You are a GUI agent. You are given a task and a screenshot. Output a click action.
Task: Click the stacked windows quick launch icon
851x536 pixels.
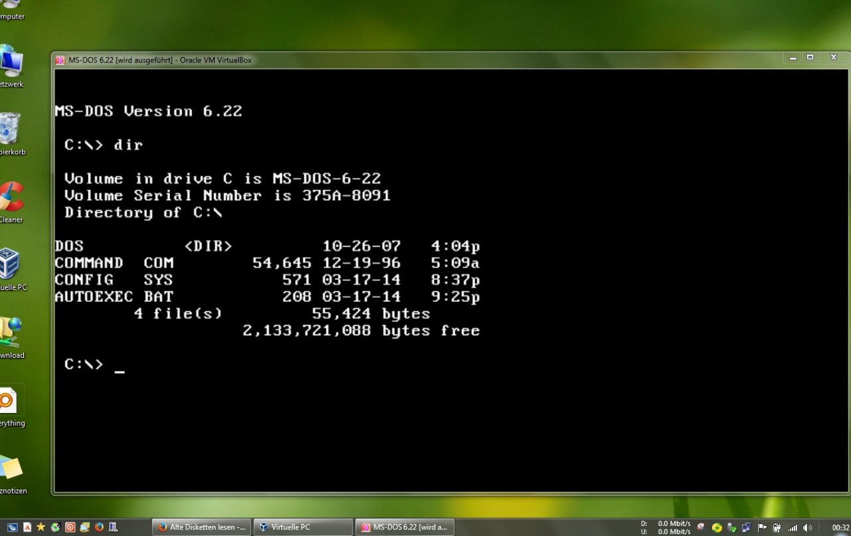[x=84, y=527]
